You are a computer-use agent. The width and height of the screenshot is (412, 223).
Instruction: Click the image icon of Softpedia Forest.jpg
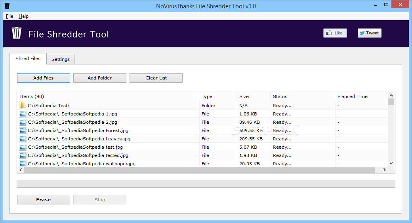[x=23, y=130]
